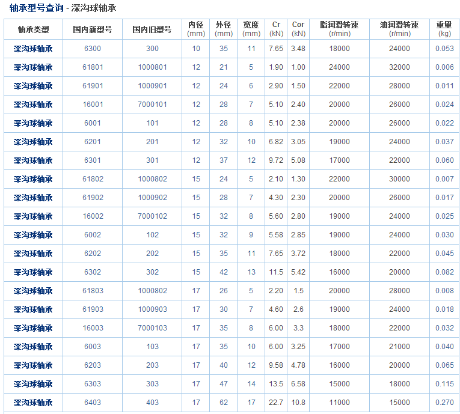The height and width of the screenshot is (414, 460).
Task: Select new model number 6301
Action: pyautogui.click(x=93, y=160)
